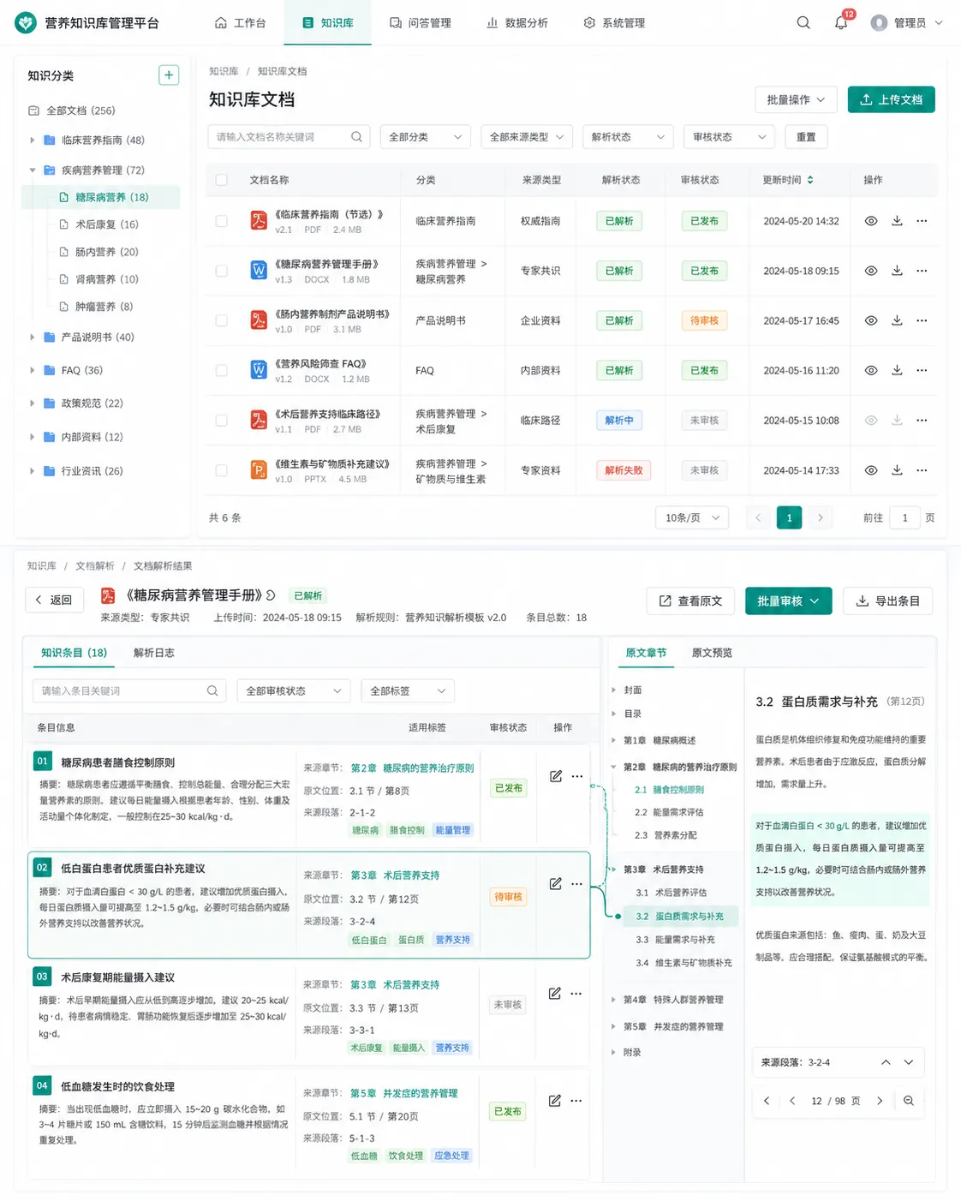Open the 第2章 糖尿病的营养治疗原则 source link
This screenshot has width=961, height=1201.
pos(412,768)
